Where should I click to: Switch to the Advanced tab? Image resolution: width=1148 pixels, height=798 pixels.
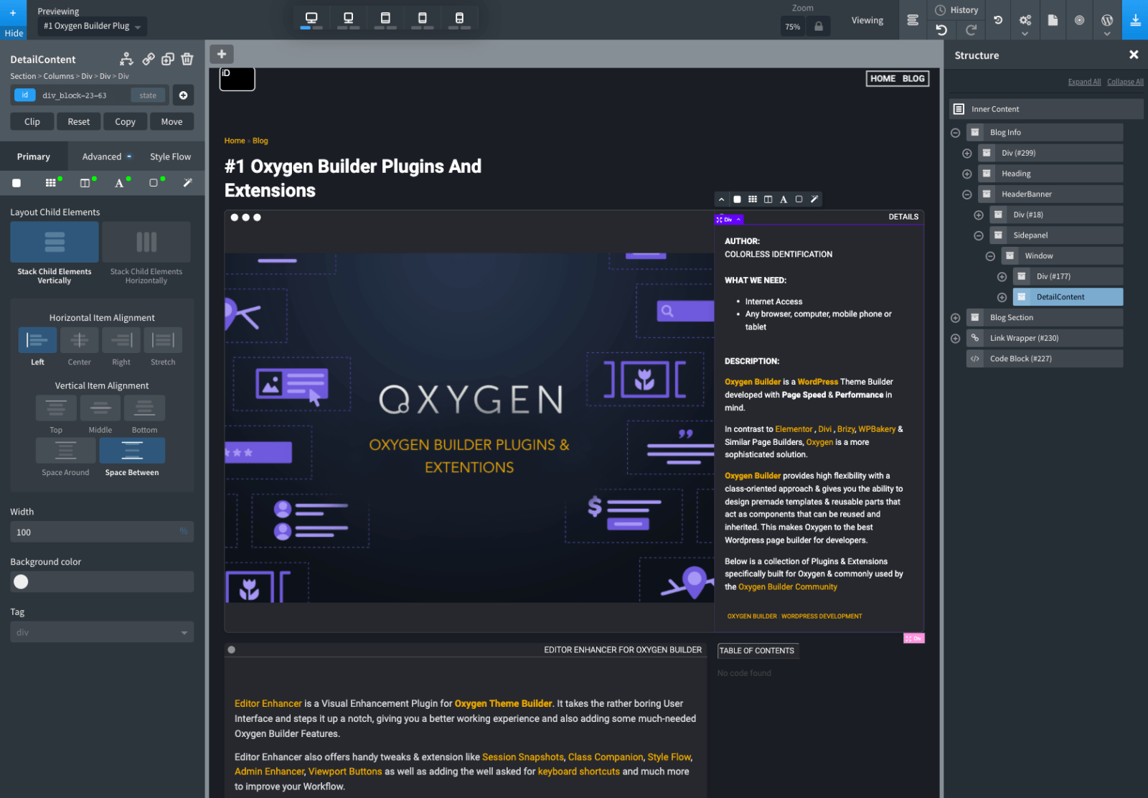101,156
